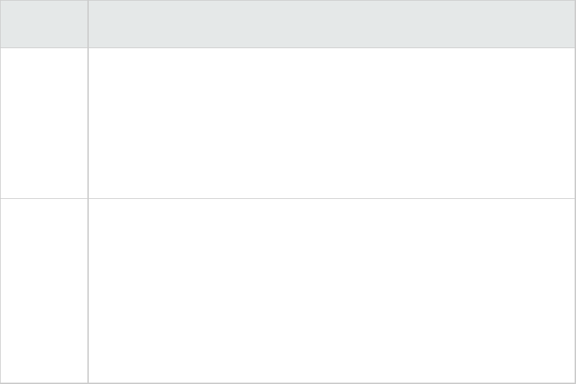Select the wide gray header cell
576x384 pixels.
point(332,24)
